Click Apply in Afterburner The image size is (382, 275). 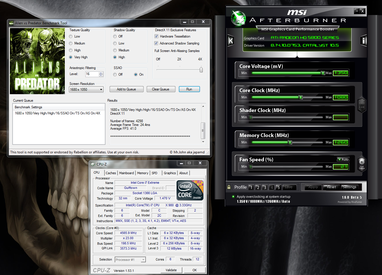click(x=313, y=187)
